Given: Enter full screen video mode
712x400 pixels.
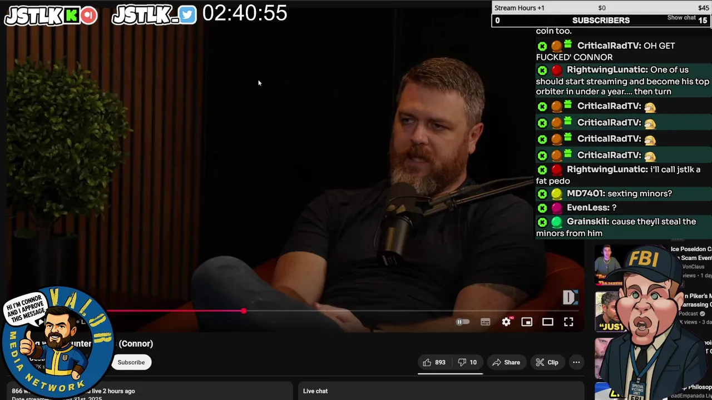Looking at the screenshot, I should click(x=568, y=322).
